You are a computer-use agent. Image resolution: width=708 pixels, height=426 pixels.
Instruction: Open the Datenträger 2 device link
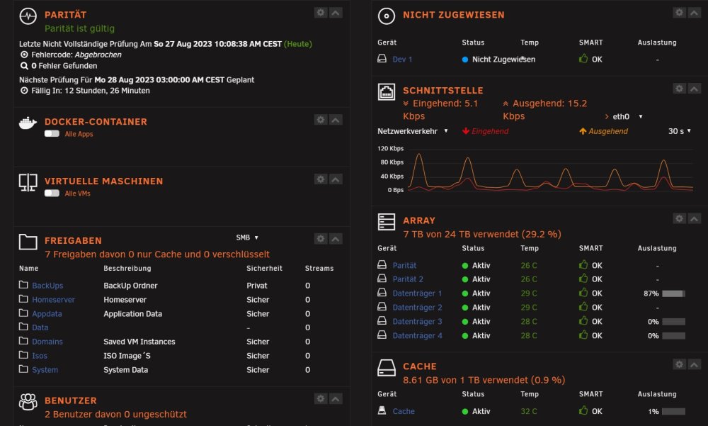tap(417, 308)
